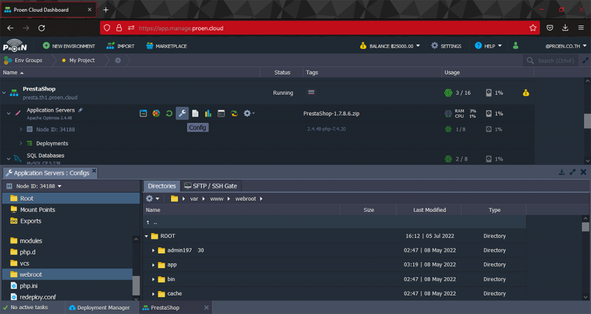Collapse the PrestaShop environment

click(4, 93)
